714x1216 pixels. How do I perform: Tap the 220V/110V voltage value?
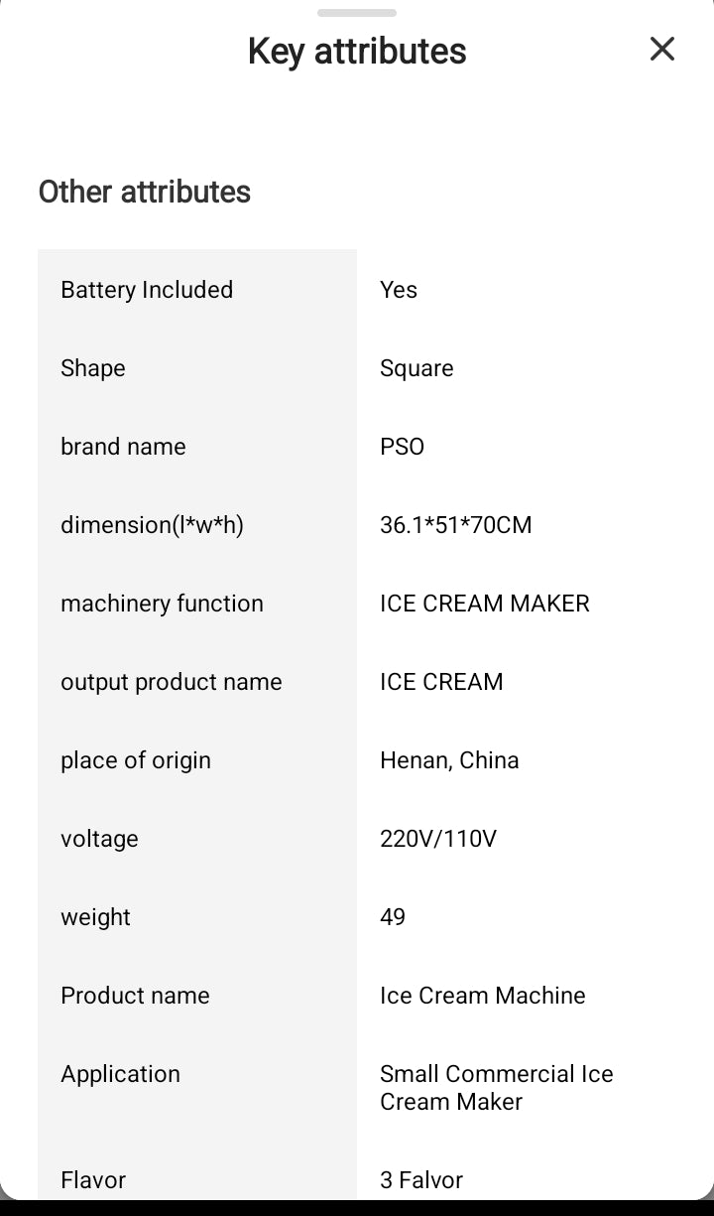(437, 839)
